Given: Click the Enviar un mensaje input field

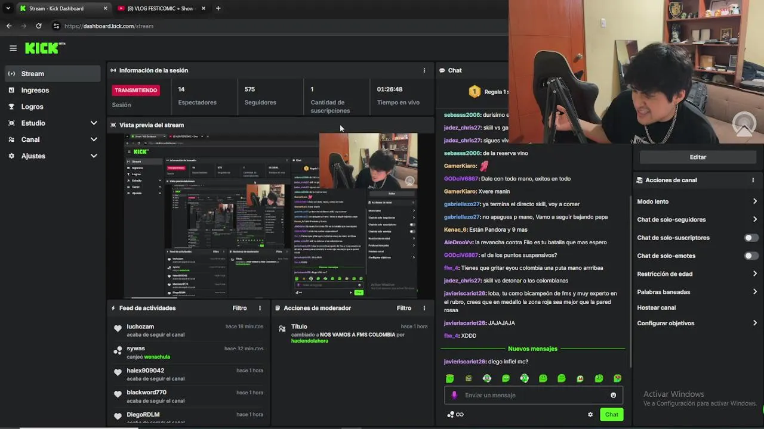Looking at the screenshot, I should click(x=533, y=395).
